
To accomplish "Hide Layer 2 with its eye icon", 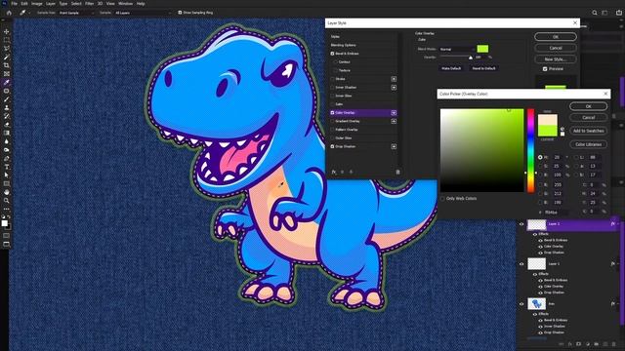I will 521,224.
